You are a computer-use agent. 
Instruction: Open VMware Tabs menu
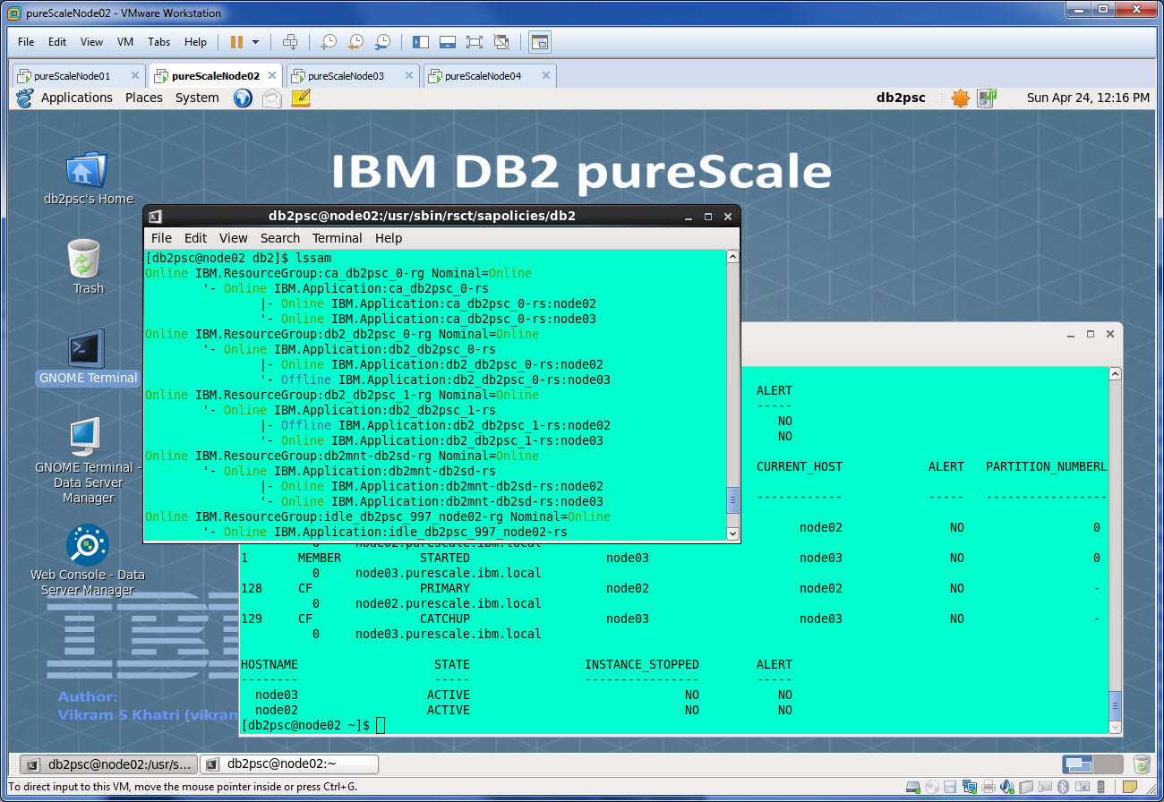pos(158,42)
